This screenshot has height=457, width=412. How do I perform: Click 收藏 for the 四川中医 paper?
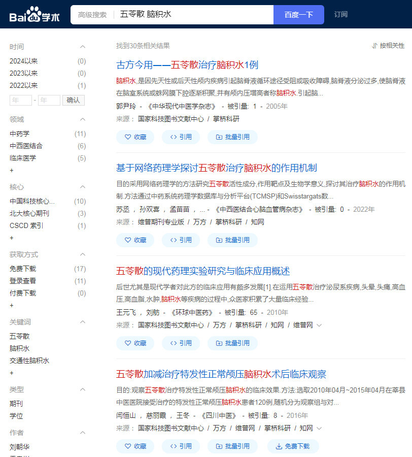[x=135, y=446]
